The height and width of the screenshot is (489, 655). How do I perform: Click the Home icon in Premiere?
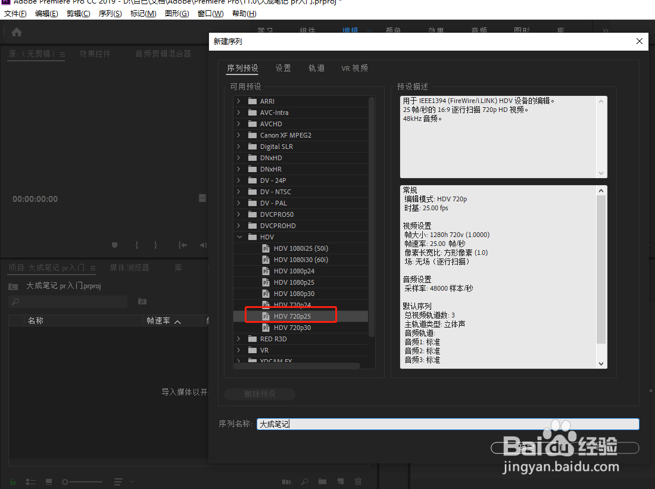[17, 32]
